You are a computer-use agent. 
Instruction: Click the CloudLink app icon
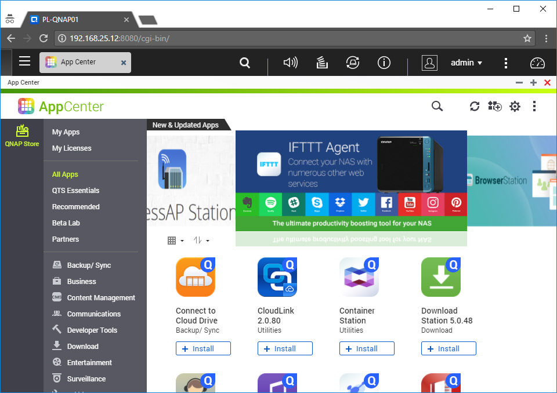click(x=277, y=277)
